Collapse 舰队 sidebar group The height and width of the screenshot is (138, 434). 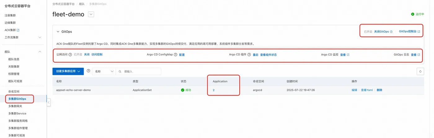[x=23, y=52]
